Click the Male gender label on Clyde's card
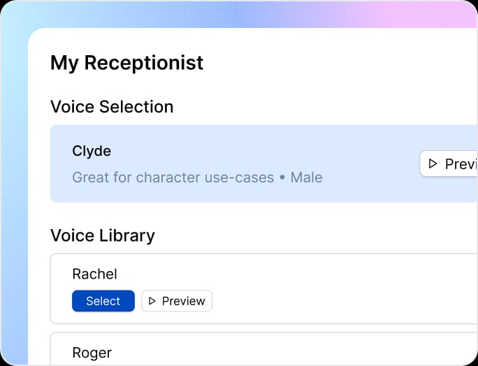Viewport: 478px width, 366px height. click(x=306, y=177)
